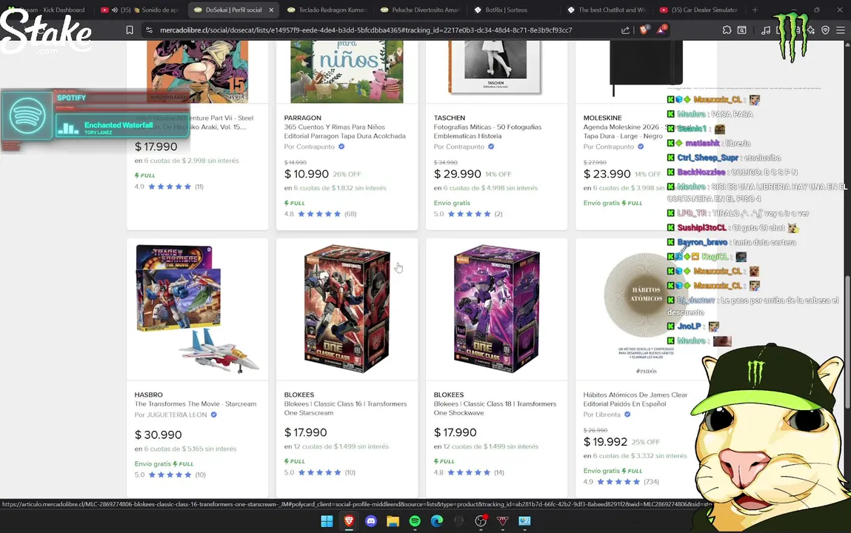Open the browser hamburger menu
851x533 pixels.
840,30
